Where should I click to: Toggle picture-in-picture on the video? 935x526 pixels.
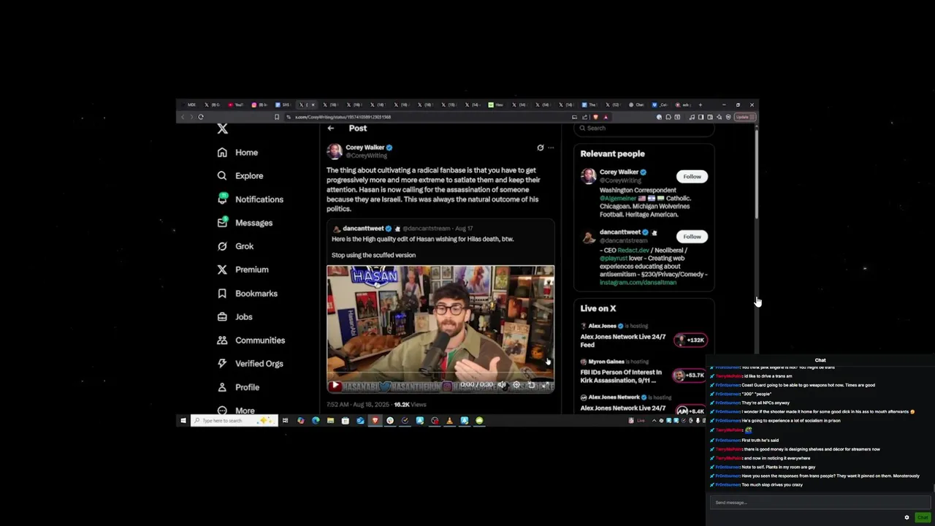coord(531,385)
